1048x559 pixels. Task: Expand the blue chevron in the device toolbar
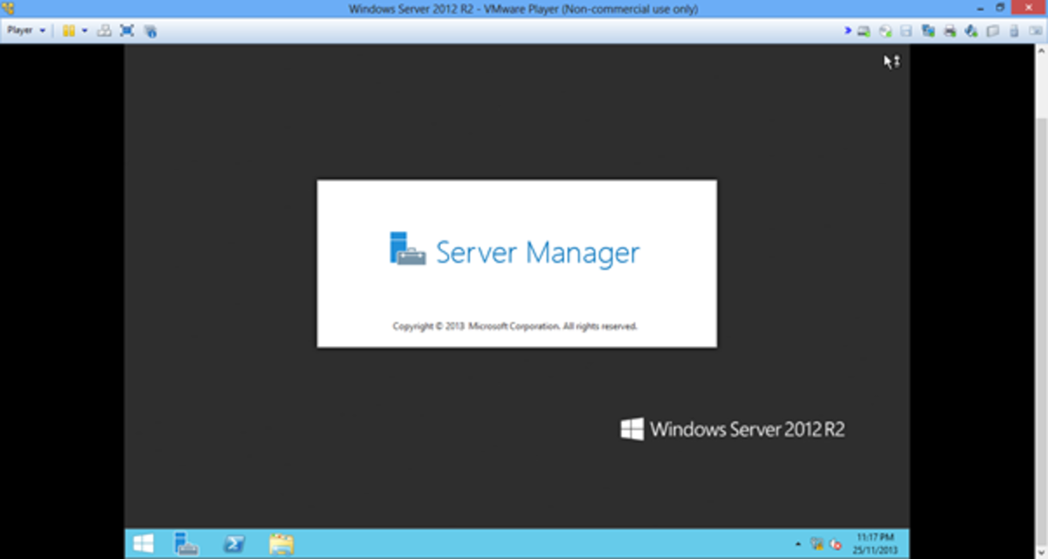click(x=847, y=31)
